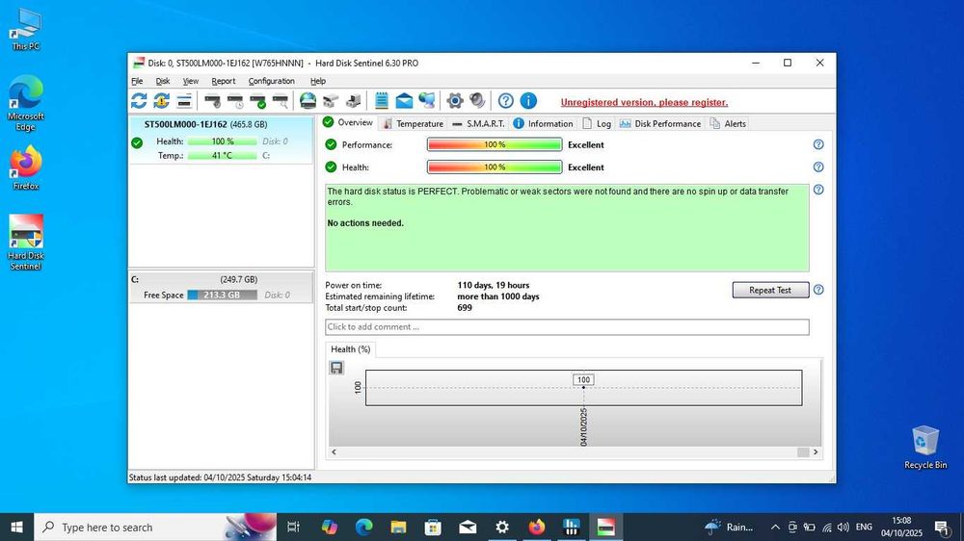Click the taskbar search box
This screenshot has height=541, width=964.
pyautogui.click(x=155, y=527)
